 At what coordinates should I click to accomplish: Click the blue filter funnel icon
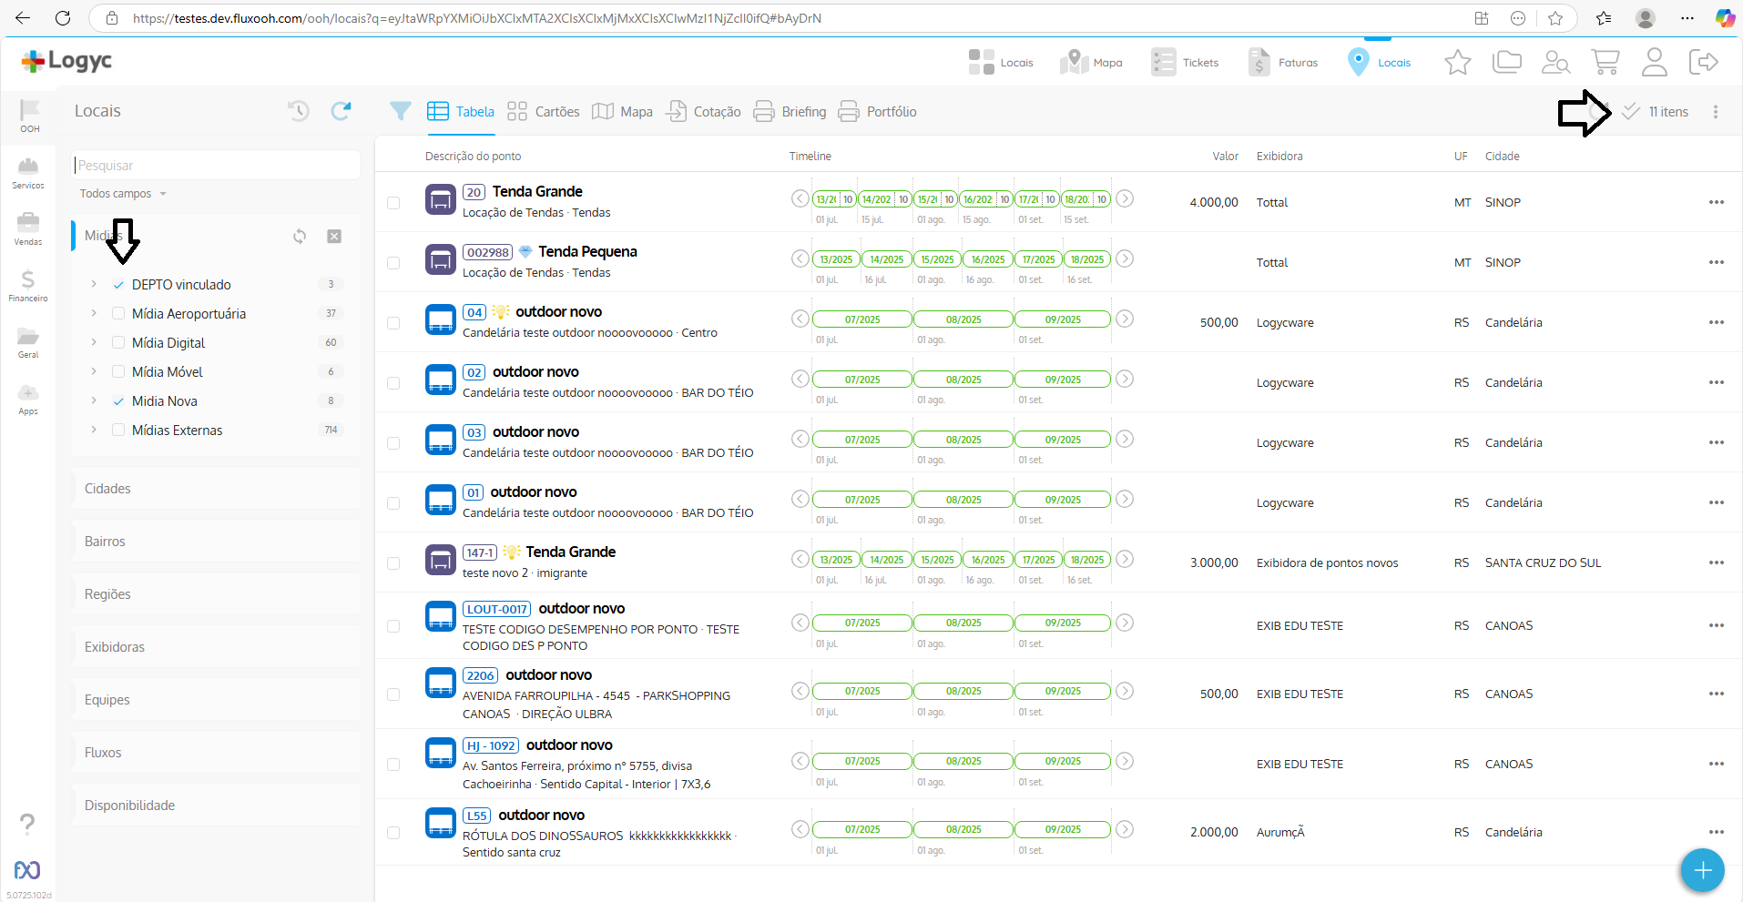tap(400, 111)
